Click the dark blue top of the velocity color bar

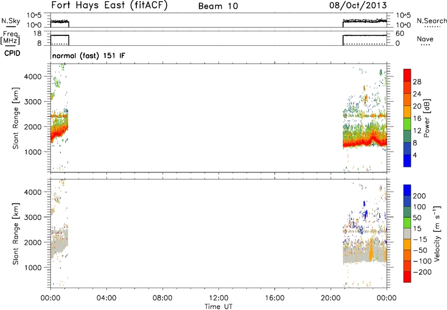407,190
